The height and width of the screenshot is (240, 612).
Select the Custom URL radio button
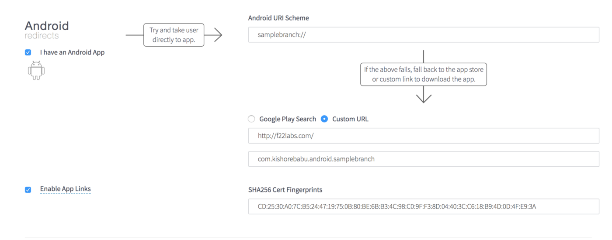324,119
